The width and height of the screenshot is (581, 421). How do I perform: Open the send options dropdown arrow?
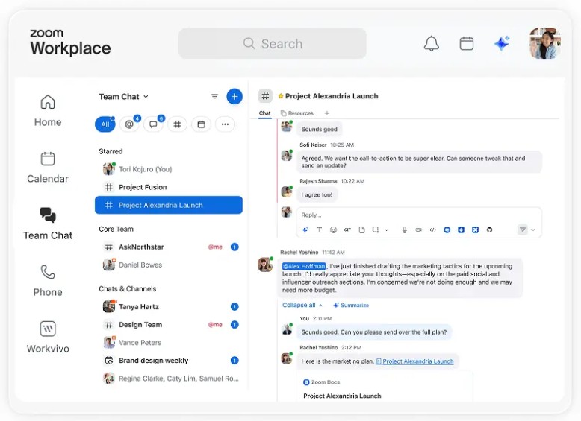coord(533,230)
